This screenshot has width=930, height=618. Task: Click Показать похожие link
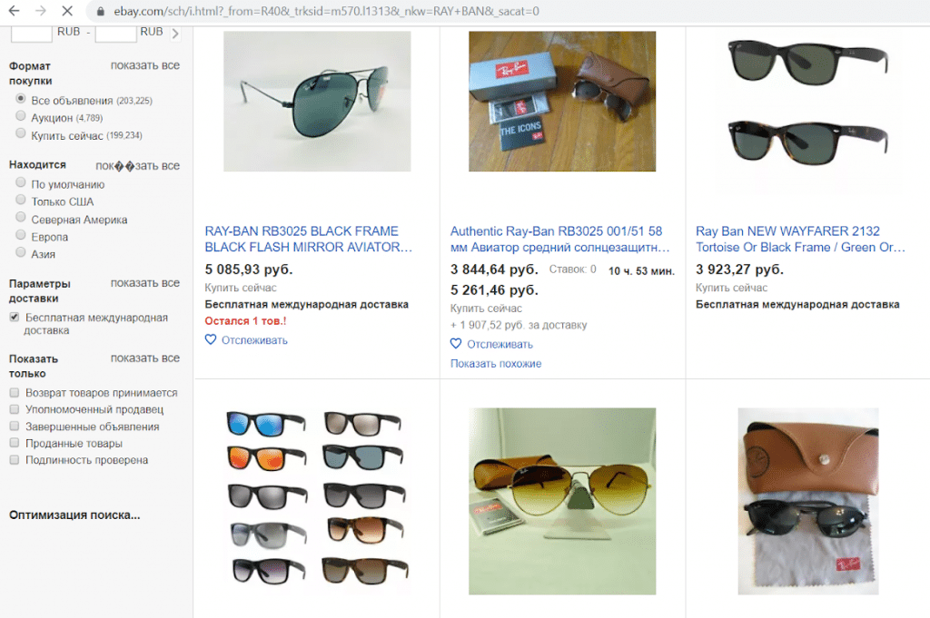coord(496,363)
